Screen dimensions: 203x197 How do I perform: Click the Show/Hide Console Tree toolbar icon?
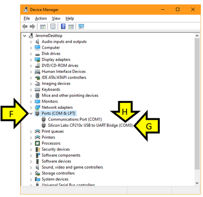coord(42,27)
